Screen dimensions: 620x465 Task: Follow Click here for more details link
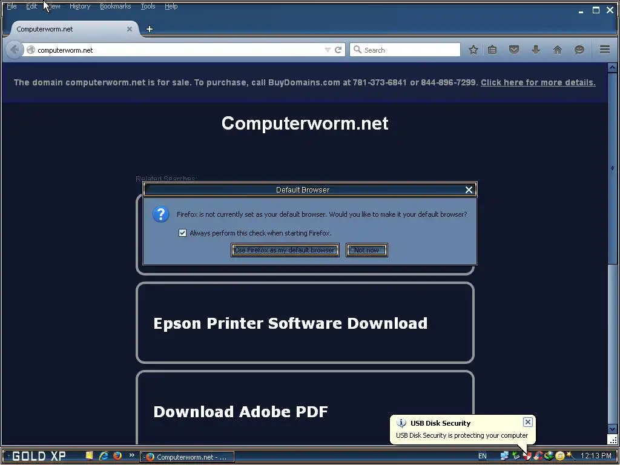[538, 82]
